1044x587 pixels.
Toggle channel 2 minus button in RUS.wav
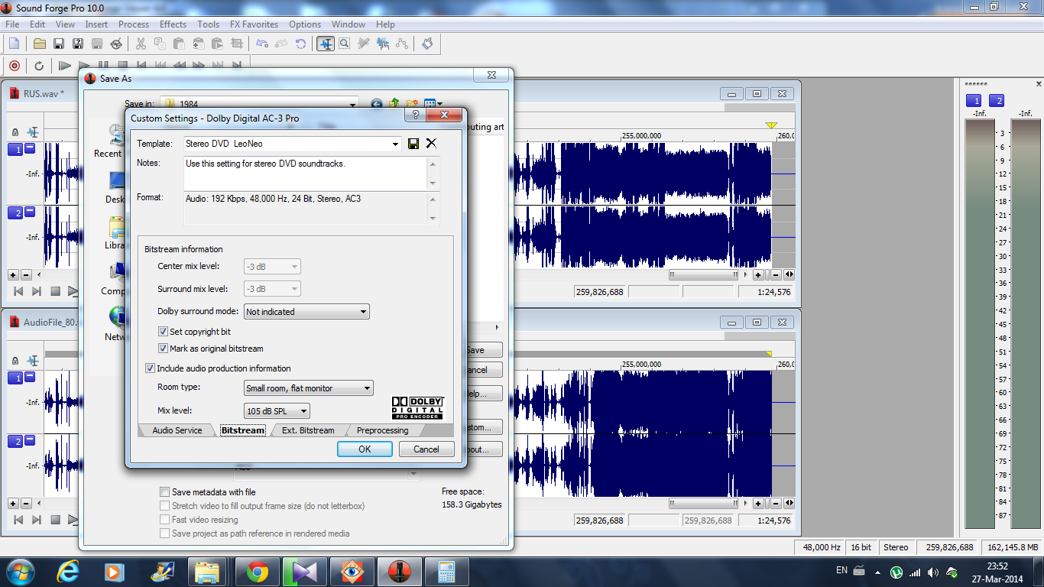[30, 212]
